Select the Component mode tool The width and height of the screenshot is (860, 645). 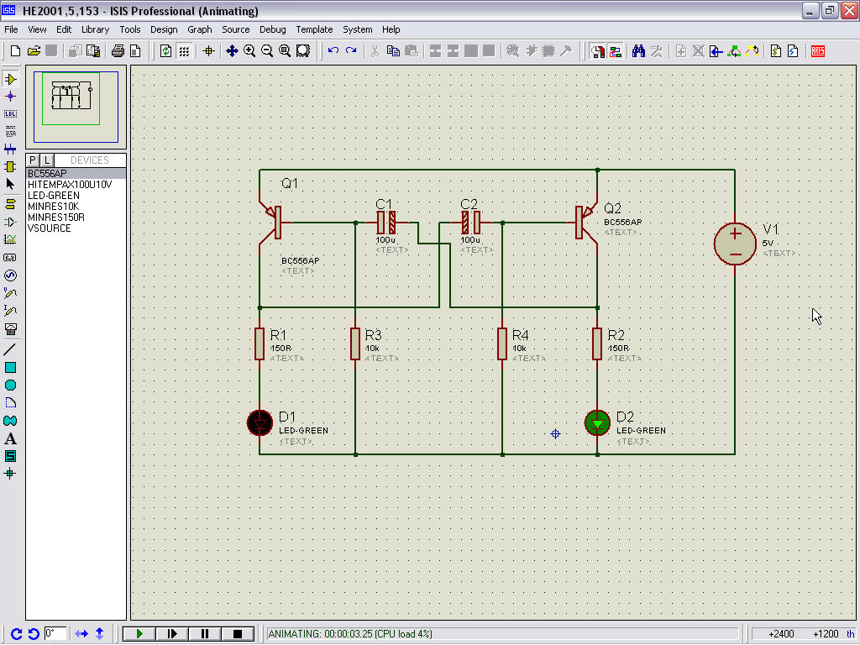point(11,79)
